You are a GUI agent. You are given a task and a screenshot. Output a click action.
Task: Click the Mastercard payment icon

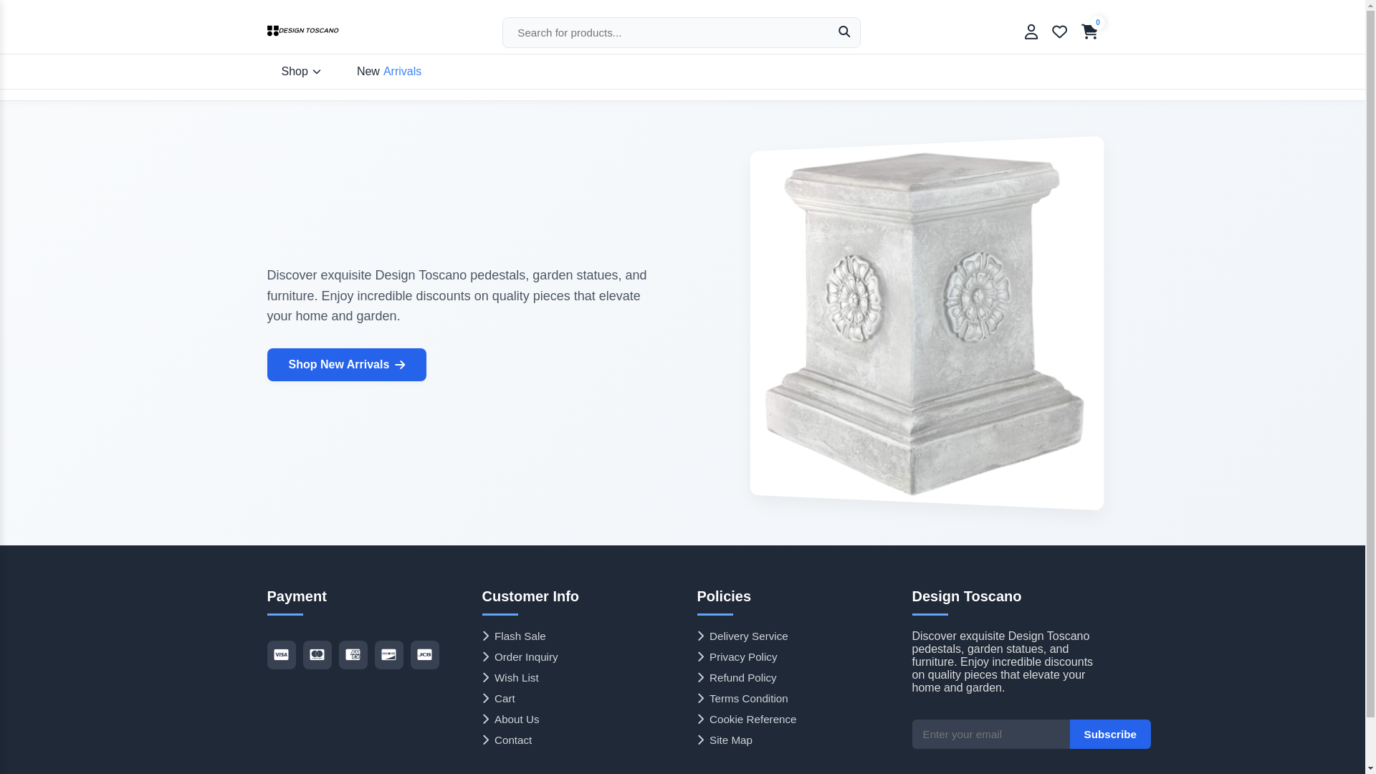pyautogui.click(x=317, y=655)
